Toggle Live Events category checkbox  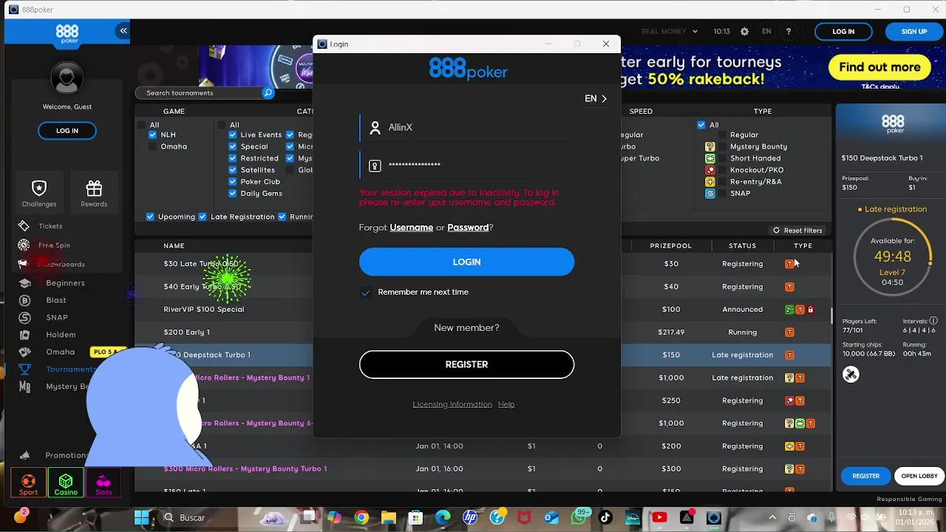pyautogui.click(x=233, y=135)
